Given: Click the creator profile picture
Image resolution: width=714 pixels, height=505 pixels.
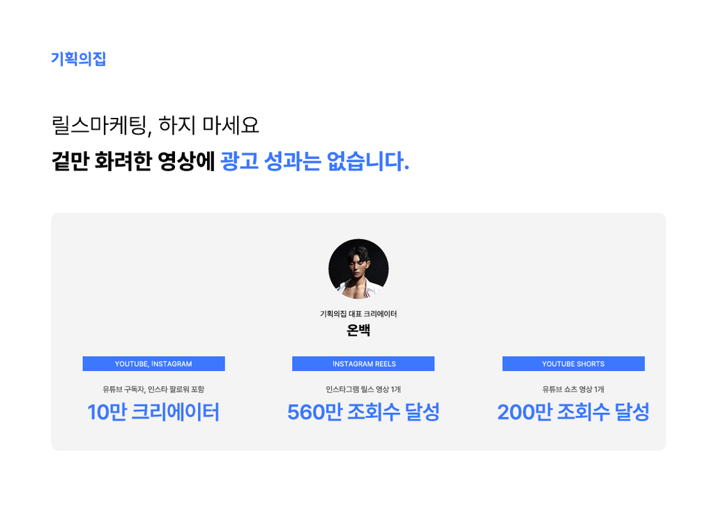Looking at the screenshot, I should 358,269.
